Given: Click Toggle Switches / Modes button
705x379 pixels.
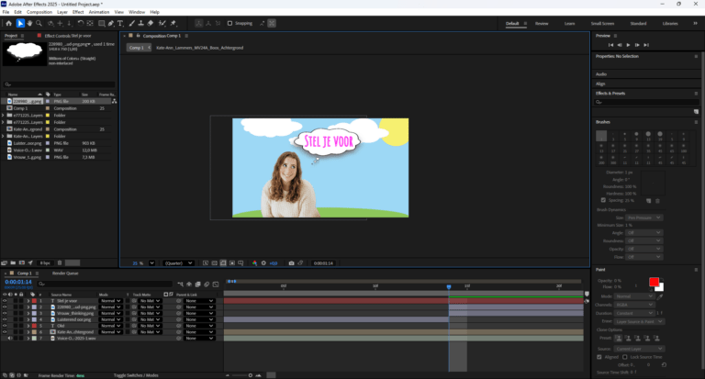Looking at the screenshot, I should 135,375.
